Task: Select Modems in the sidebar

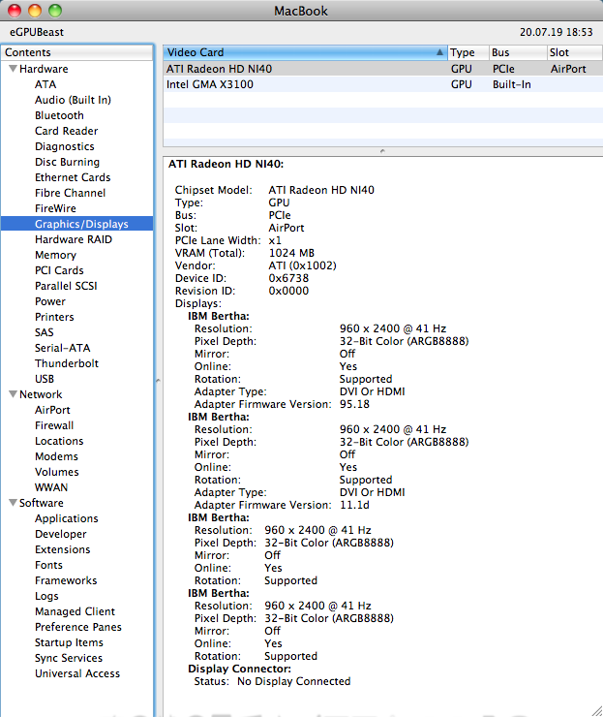Action: 56,456
